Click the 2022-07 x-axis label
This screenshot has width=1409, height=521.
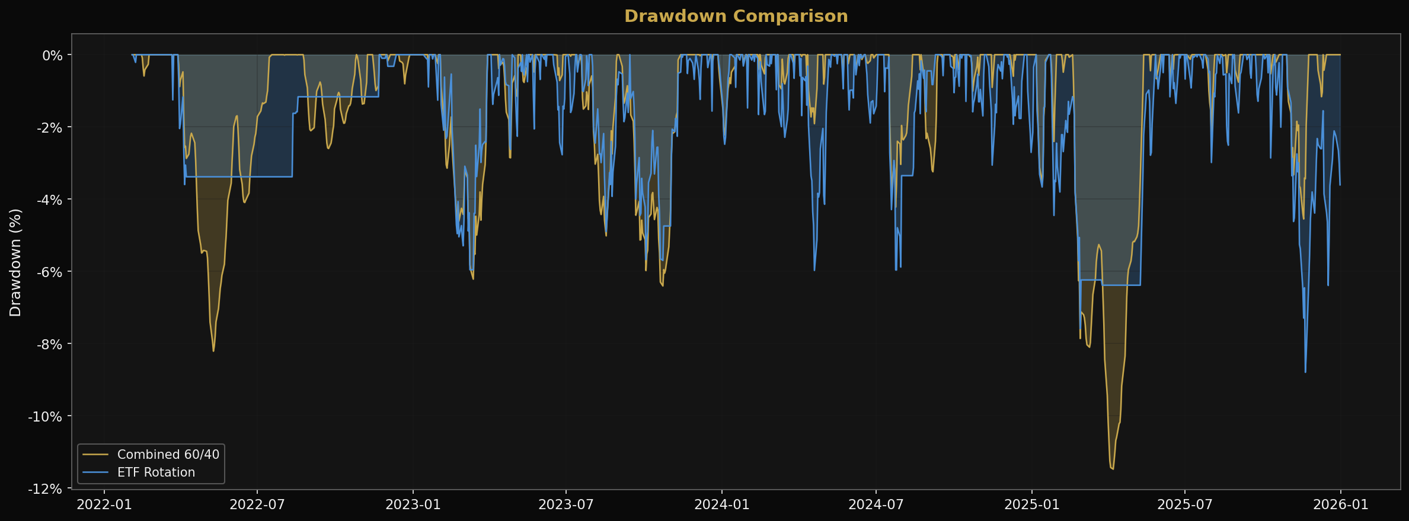257,505
